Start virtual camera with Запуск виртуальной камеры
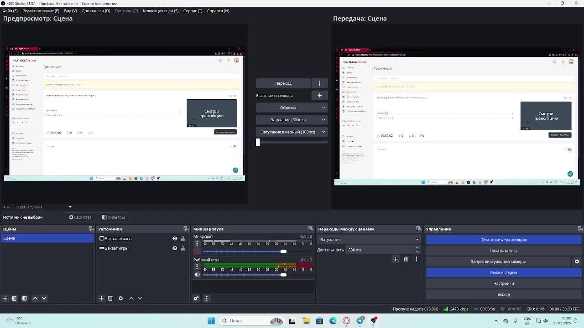Screen dimensions: 584x328 (498, 261)
